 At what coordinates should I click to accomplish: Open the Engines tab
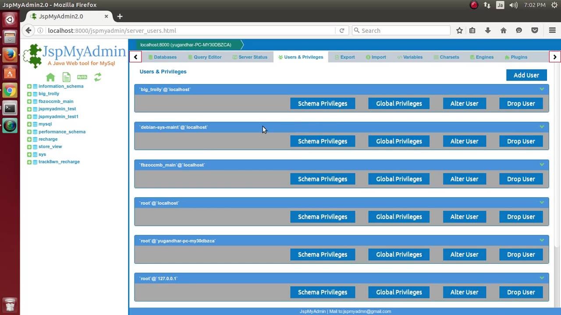(x=482, y=57)
